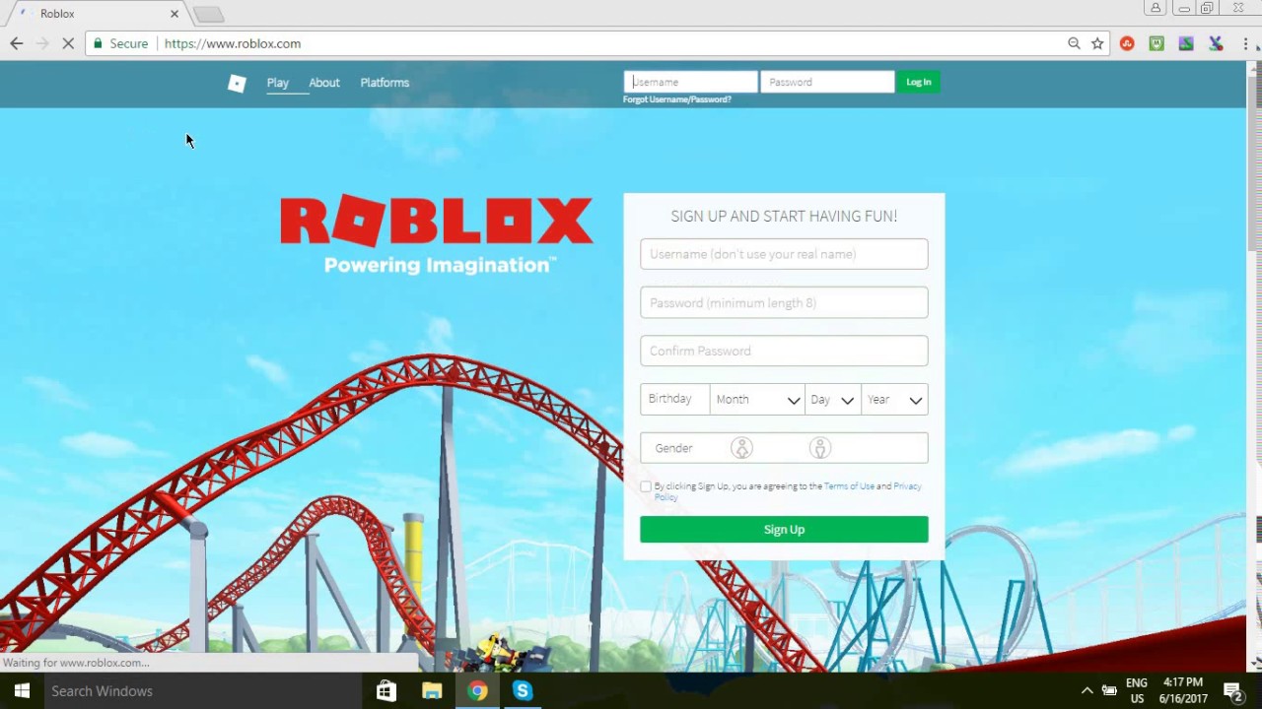Open the Terms of Use link
Screen dimensions: 1262x709
pos(849,486)
